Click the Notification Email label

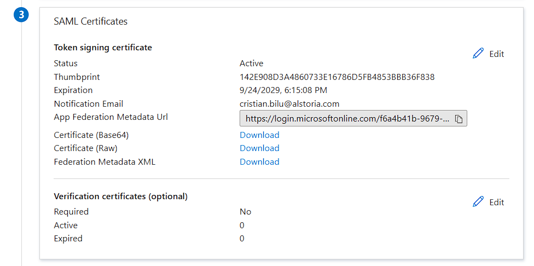[89, 104]
